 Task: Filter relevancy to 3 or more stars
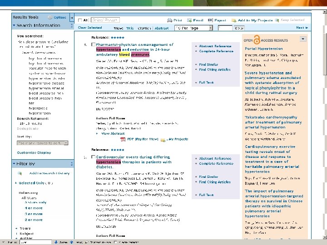[x=34, y=214]
